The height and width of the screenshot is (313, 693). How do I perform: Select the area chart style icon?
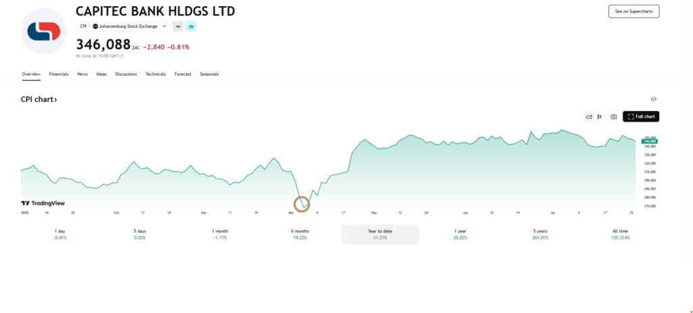[589, 116]
